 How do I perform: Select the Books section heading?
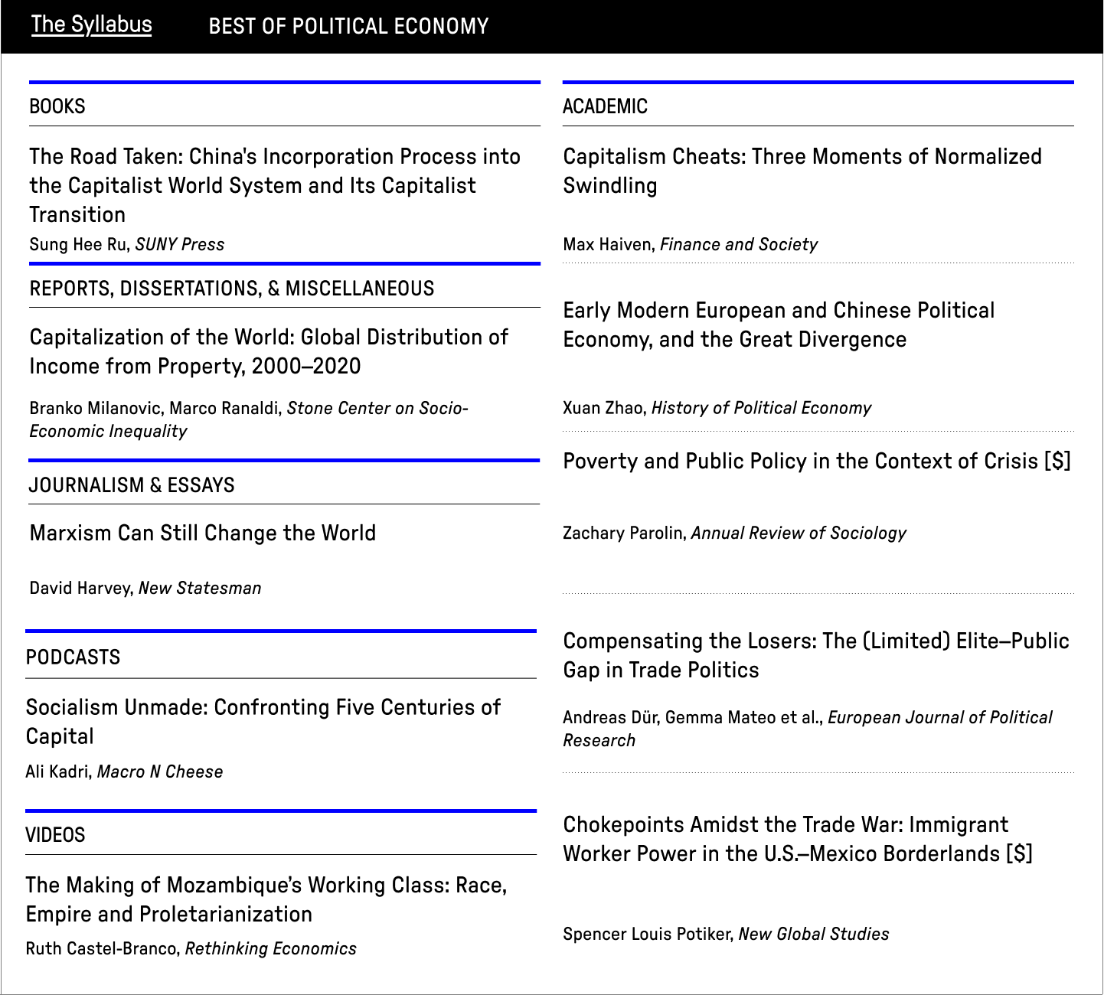[57, 106]
